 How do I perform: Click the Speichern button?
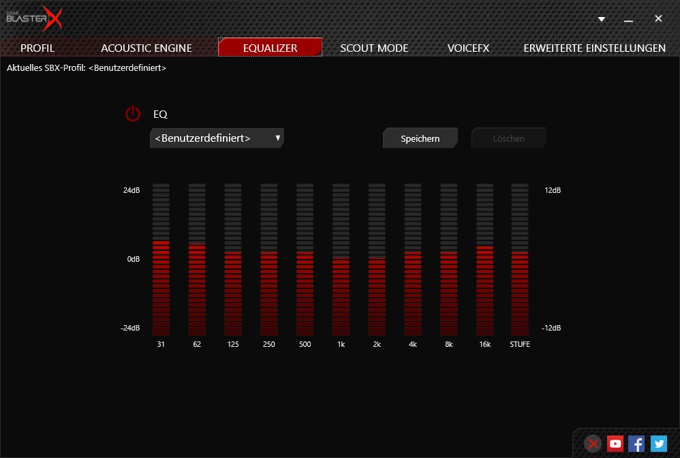point(420,138)
